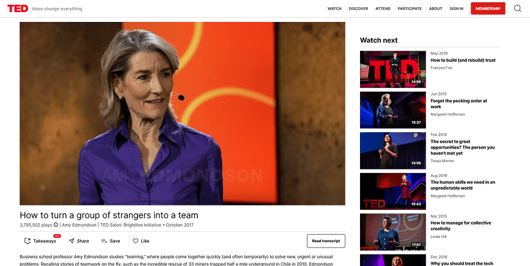The height and width of the screenshot is (266, 530).
Task: Click the red Membership button
Action: point(488,9)
